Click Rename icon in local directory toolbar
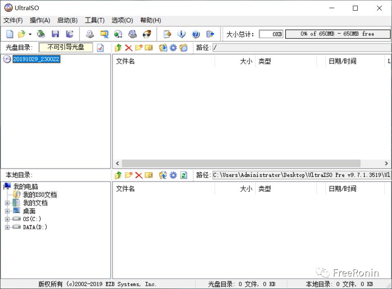 click(149, 175)
